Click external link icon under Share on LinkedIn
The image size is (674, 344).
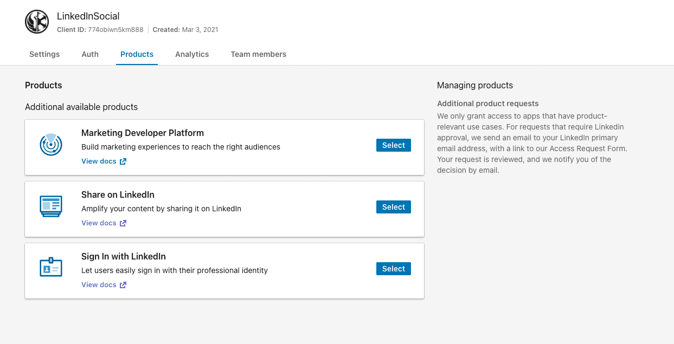click(123, 223)
